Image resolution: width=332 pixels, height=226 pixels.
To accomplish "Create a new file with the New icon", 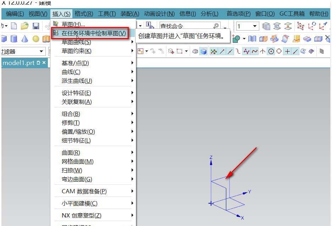I will pyautogui.click(x=13, y=26).
